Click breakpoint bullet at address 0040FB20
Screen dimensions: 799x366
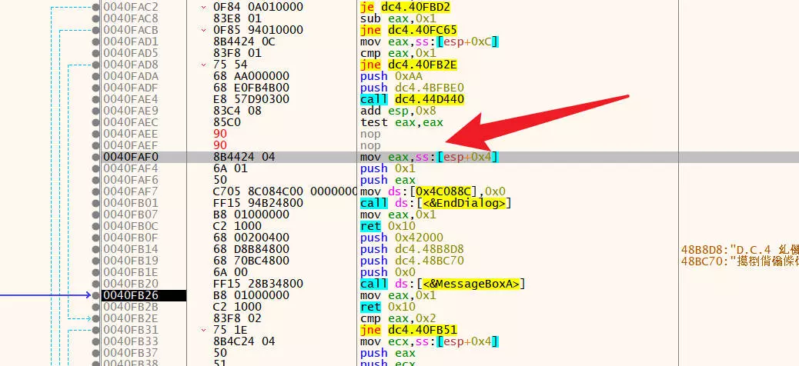click(x=95, y=284)
